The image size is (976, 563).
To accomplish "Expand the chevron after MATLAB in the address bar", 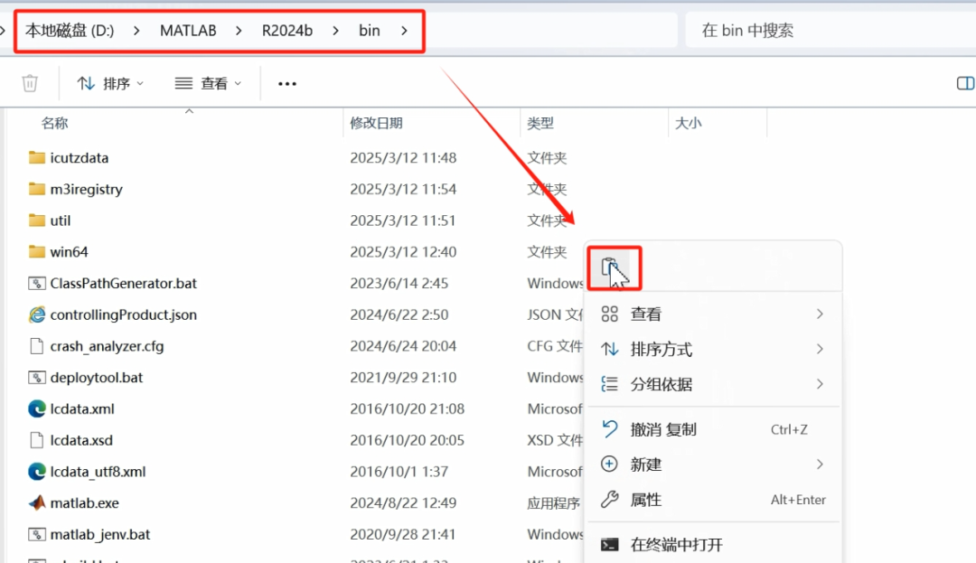I will [x=239, y=31].
